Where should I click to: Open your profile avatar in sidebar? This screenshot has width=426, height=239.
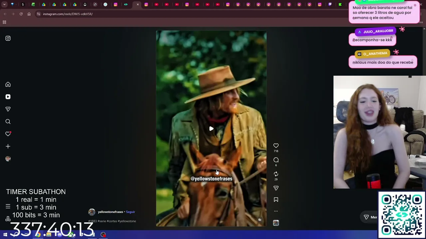coord(8,159)
